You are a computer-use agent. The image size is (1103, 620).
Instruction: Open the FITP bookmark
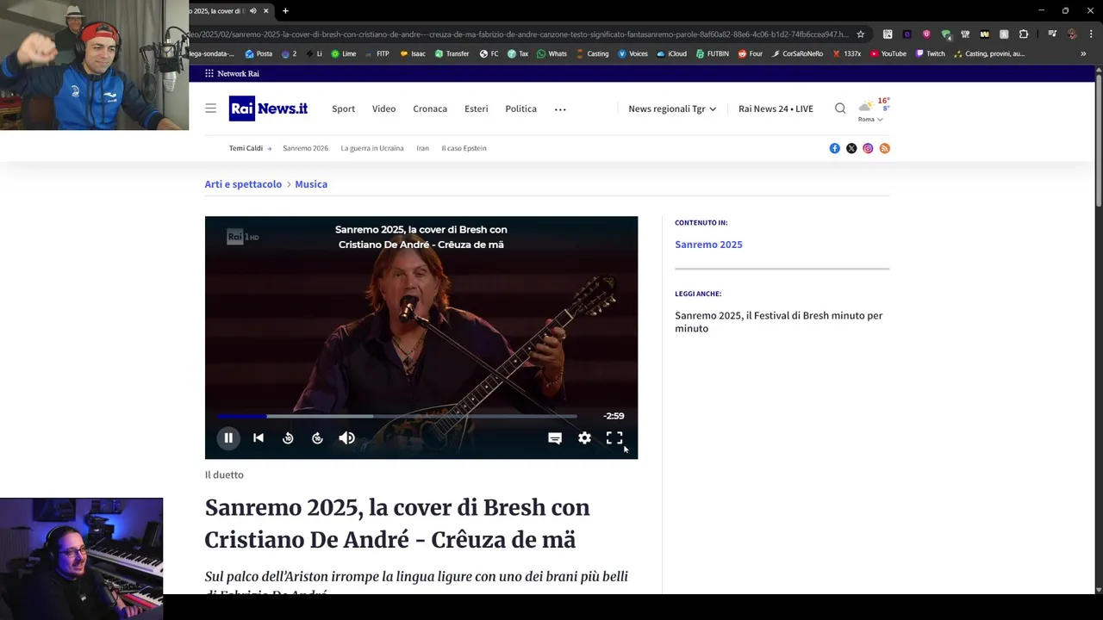coord(377,53)
